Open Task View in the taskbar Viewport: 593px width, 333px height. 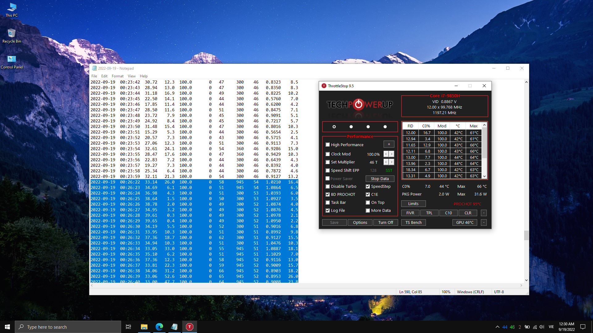[128, 327]
